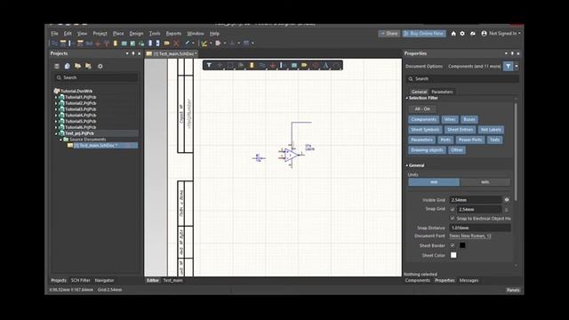
Task: Click the blue filter funnel in Properties panel
Action: [508, 67]
